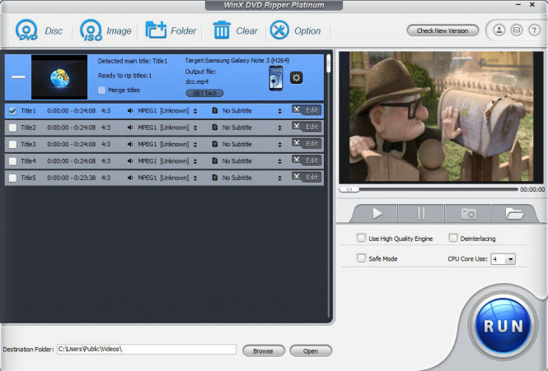Edit Title3 video
The image size is (548, 371).
pyautogui.click(x=307, y=143)
